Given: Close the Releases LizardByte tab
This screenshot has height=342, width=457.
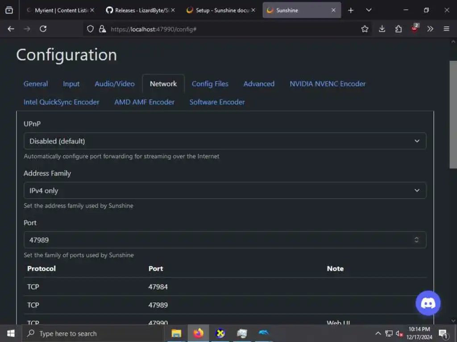Looking at the screenshot, I should click(x=173, y=10).
